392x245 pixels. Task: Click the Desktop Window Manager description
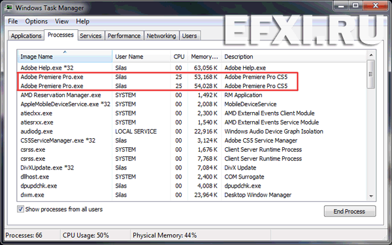tap(258, 195)
